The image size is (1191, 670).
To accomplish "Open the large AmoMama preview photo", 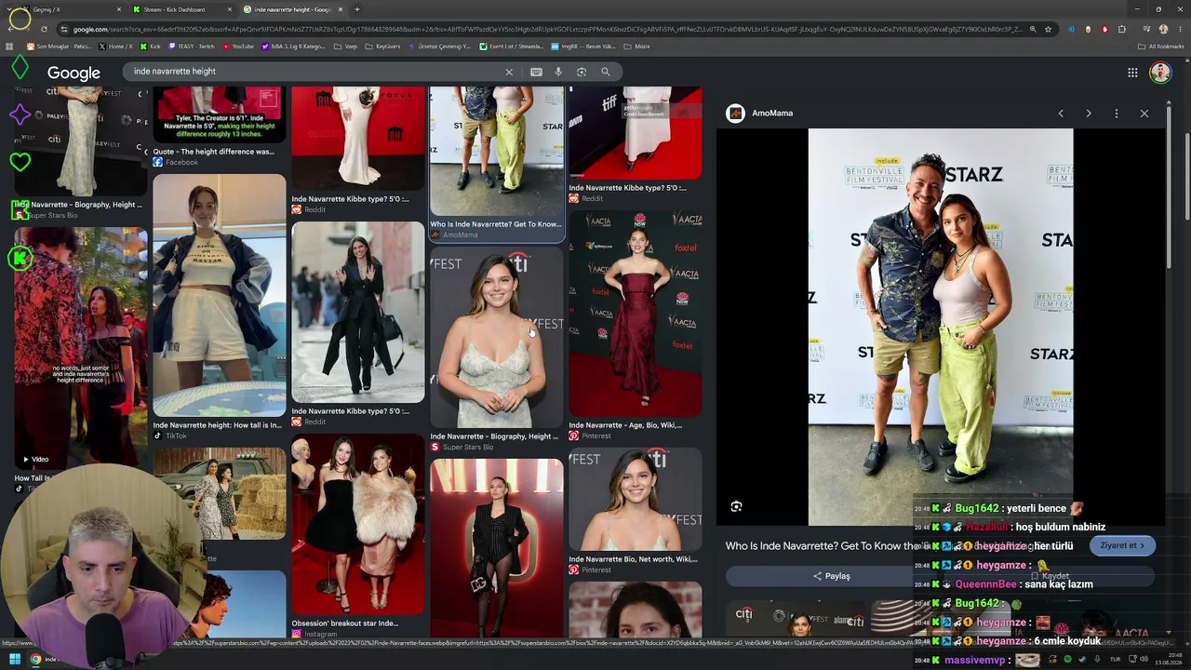I will tap(941, 327).
